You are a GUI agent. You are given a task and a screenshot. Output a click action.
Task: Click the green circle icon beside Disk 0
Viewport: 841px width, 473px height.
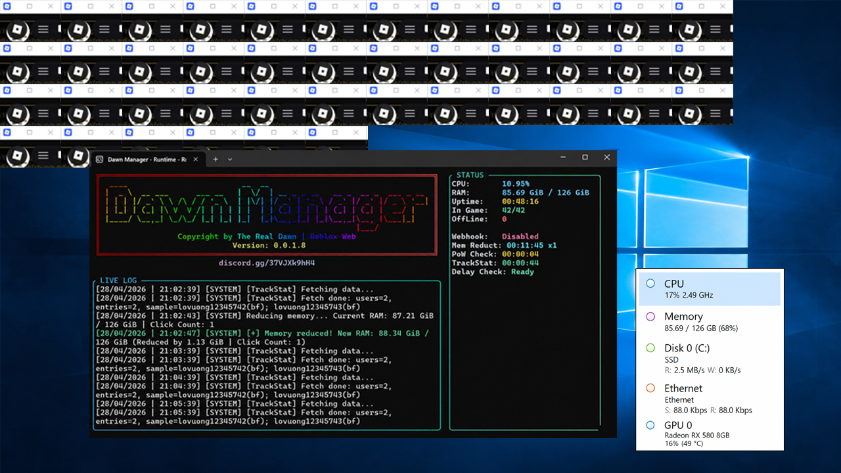coord(650,348)
